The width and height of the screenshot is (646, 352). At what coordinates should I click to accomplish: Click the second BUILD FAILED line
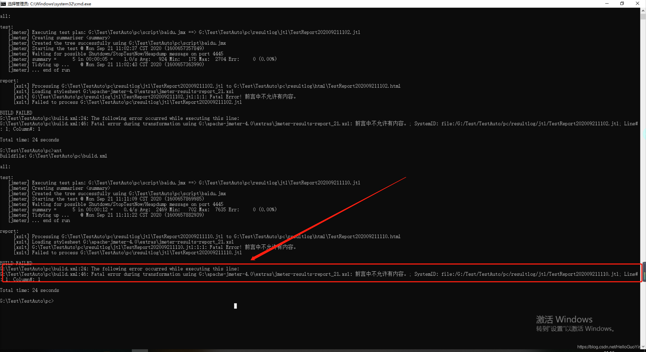coord(16,263)
